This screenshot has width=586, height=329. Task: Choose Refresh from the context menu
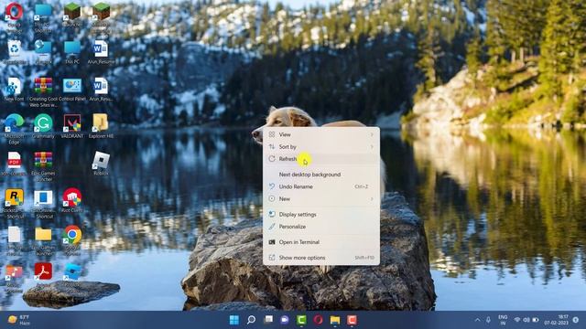point(321,159)
